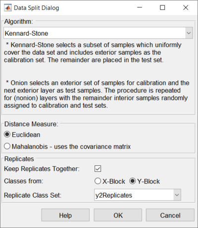
Task: Minimize the Data Split Dialog window
Action: pos(140,7)
